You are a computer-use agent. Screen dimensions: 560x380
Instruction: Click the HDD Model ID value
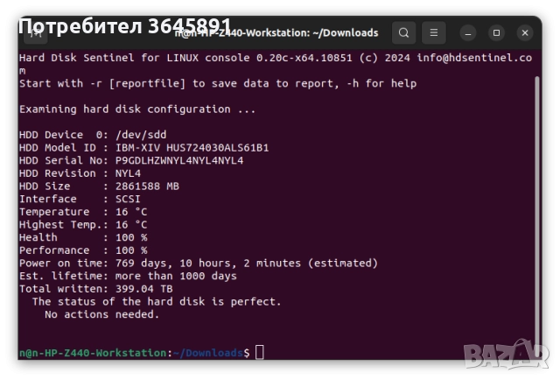click(192, 148)
